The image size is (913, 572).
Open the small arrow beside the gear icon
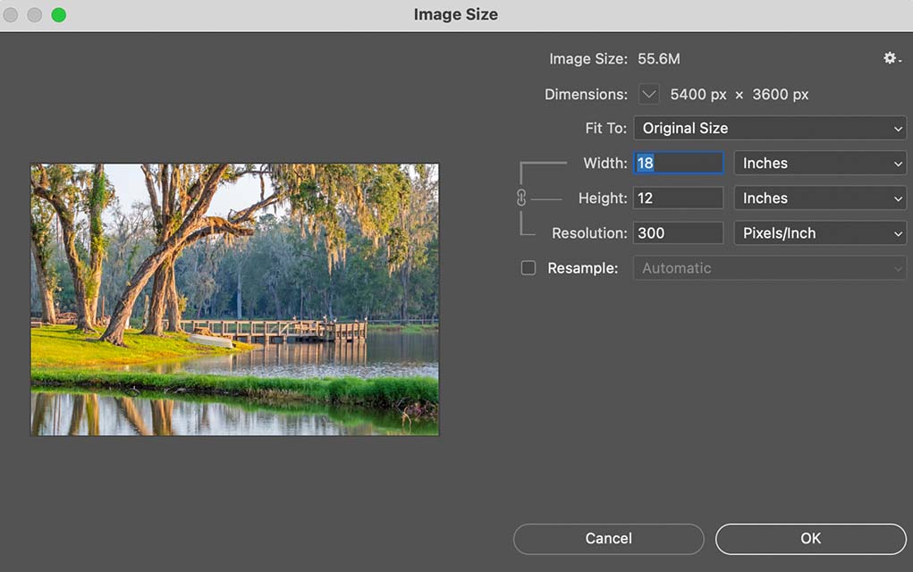click(x=900, y=59)
